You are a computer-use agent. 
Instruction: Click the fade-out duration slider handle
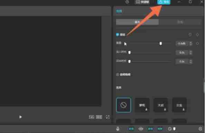pos(129,61)
